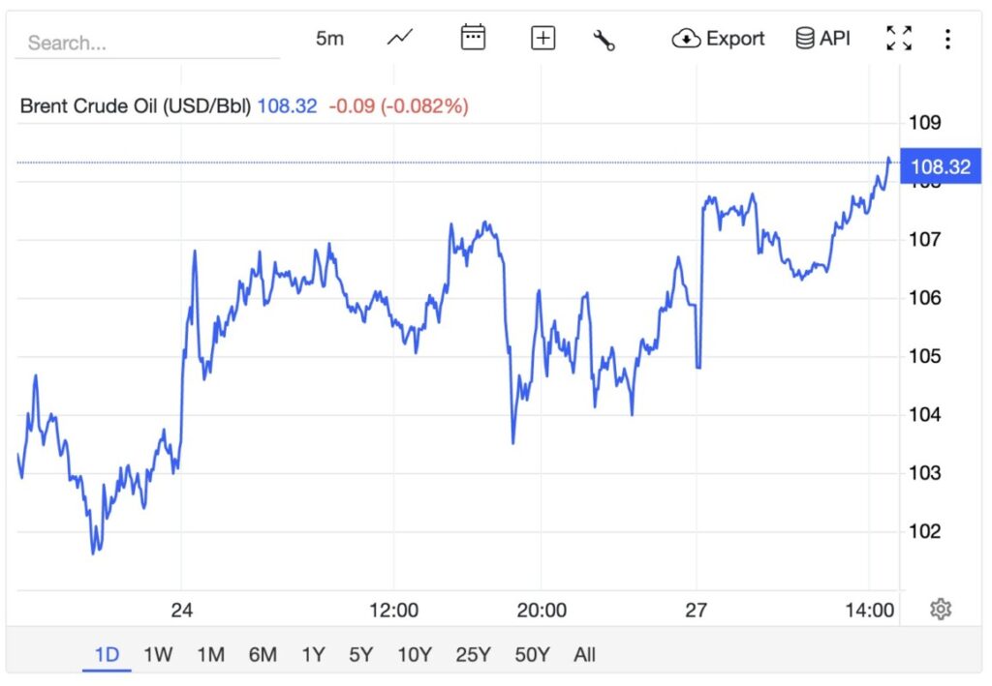Open the calendar date range picker
This screenshot has width=992, height=686.
click(x=472, y=38)
